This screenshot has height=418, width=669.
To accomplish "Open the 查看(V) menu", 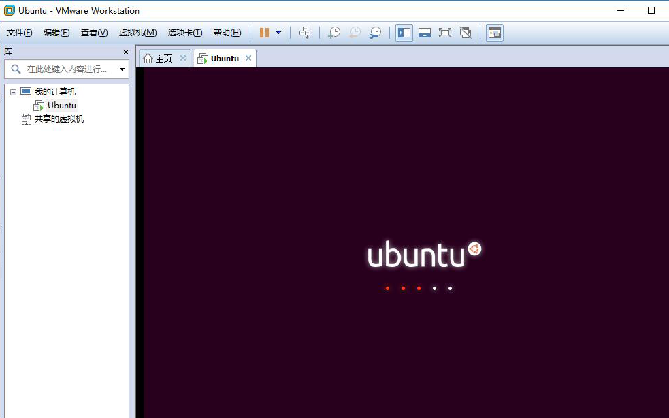I will [95, 33].
